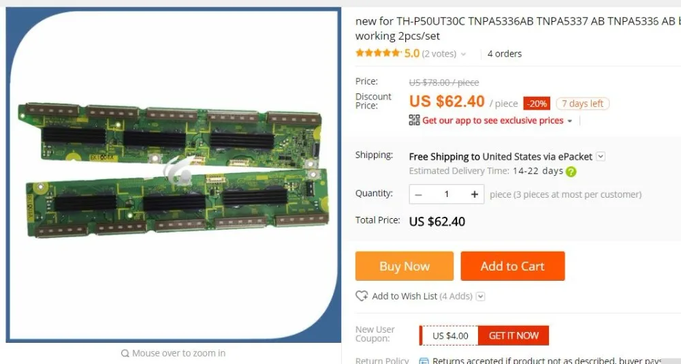This screenshot has height=364, width=681.
Task: Click Get our app to see exclusive prices
Action: pos(492,121)
